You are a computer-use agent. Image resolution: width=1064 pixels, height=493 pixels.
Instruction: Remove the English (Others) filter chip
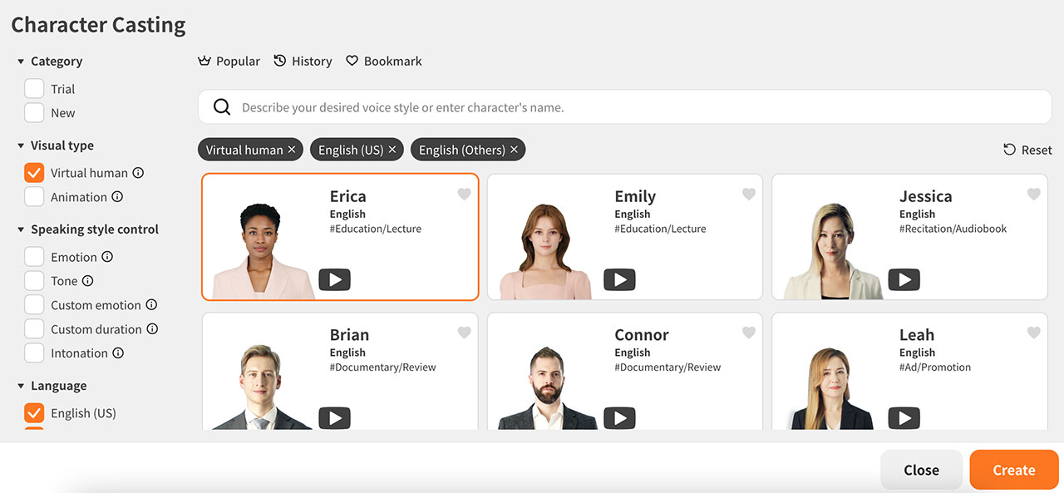pyautogui.click(x=514, y=150)
